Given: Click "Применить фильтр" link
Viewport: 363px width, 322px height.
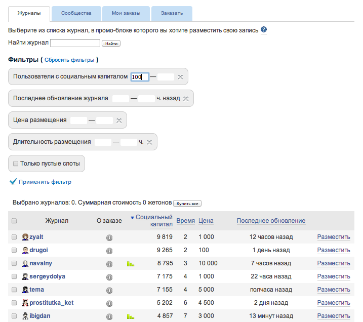Looking at the screenshot, I should coord(45,182).
